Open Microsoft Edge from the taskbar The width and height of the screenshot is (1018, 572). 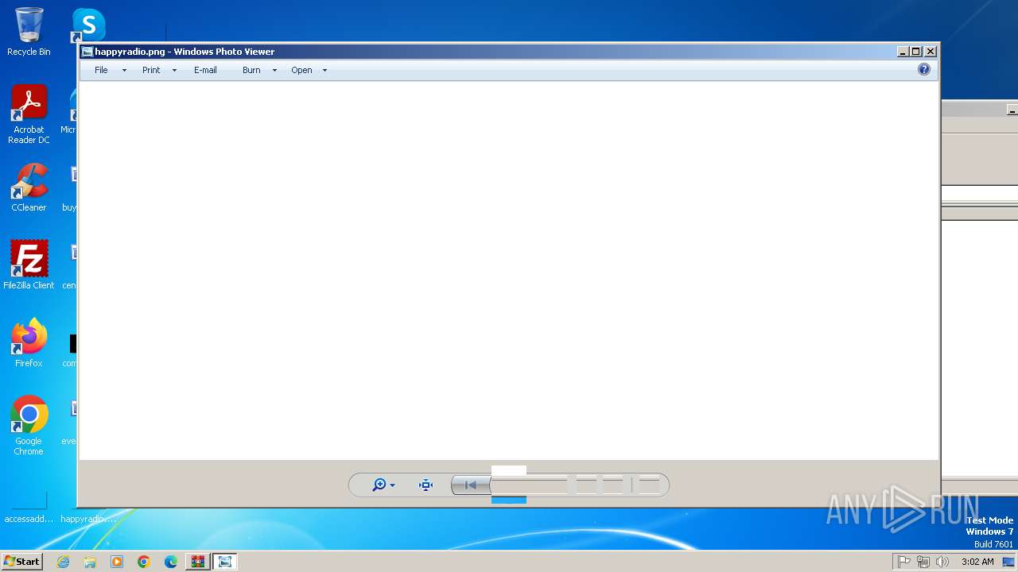171,562
